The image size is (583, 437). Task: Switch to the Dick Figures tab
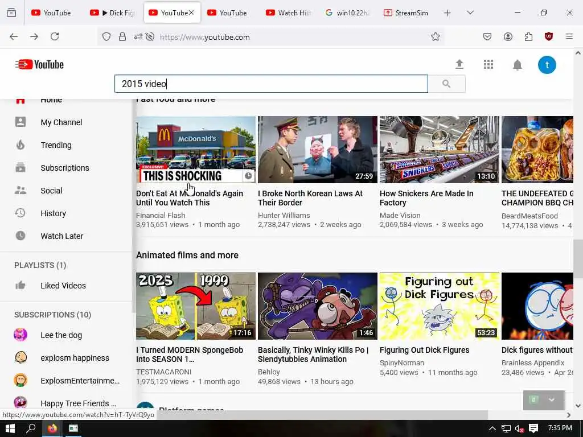113,13
